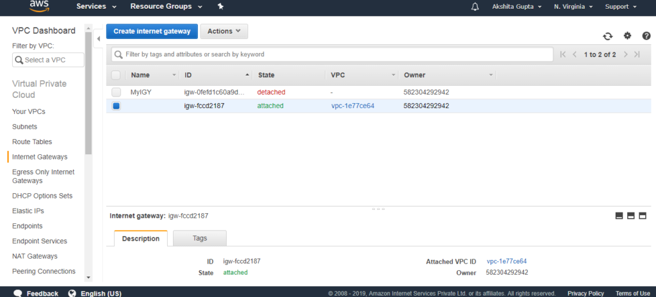Screen dimensions: 656x297
Task: Collapse the sidebar with the left arrow
Action: coord(98,39)
